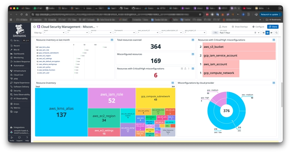Click the Errors bug icon
The width and height of the screenshot is (291, 153).
click(x=11, y=104)
